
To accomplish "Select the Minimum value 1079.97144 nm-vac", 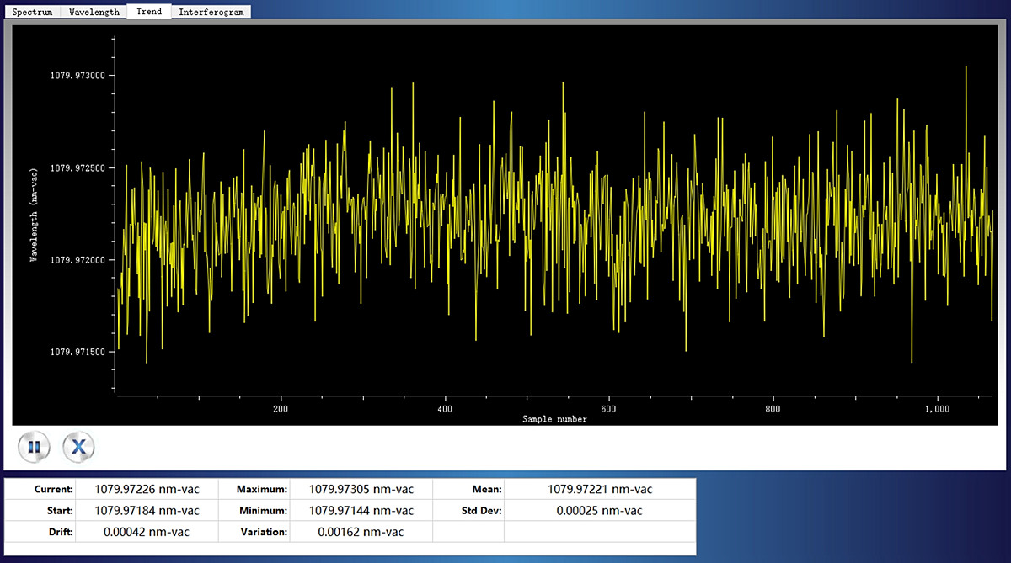I will point(361,510).
